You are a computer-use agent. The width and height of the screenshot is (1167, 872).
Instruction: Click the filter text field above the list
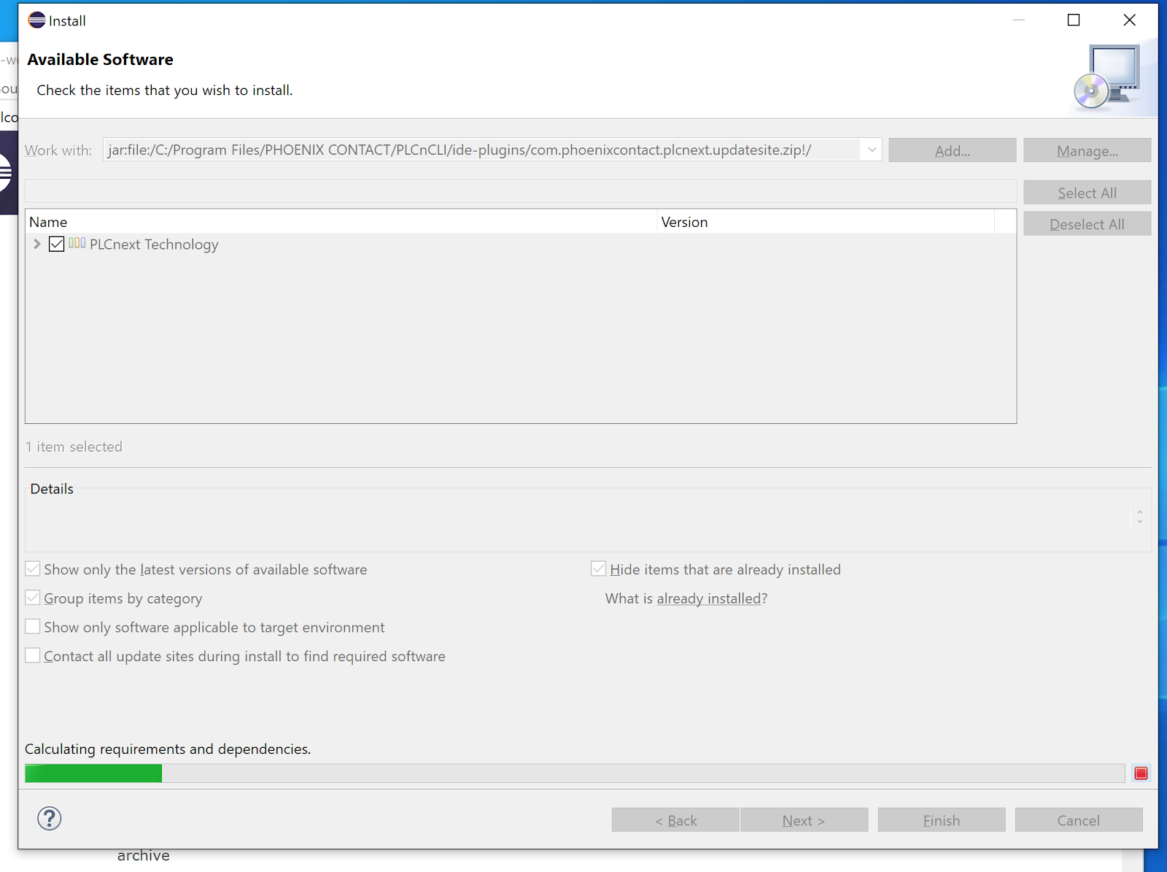click(x=521, y=191)
